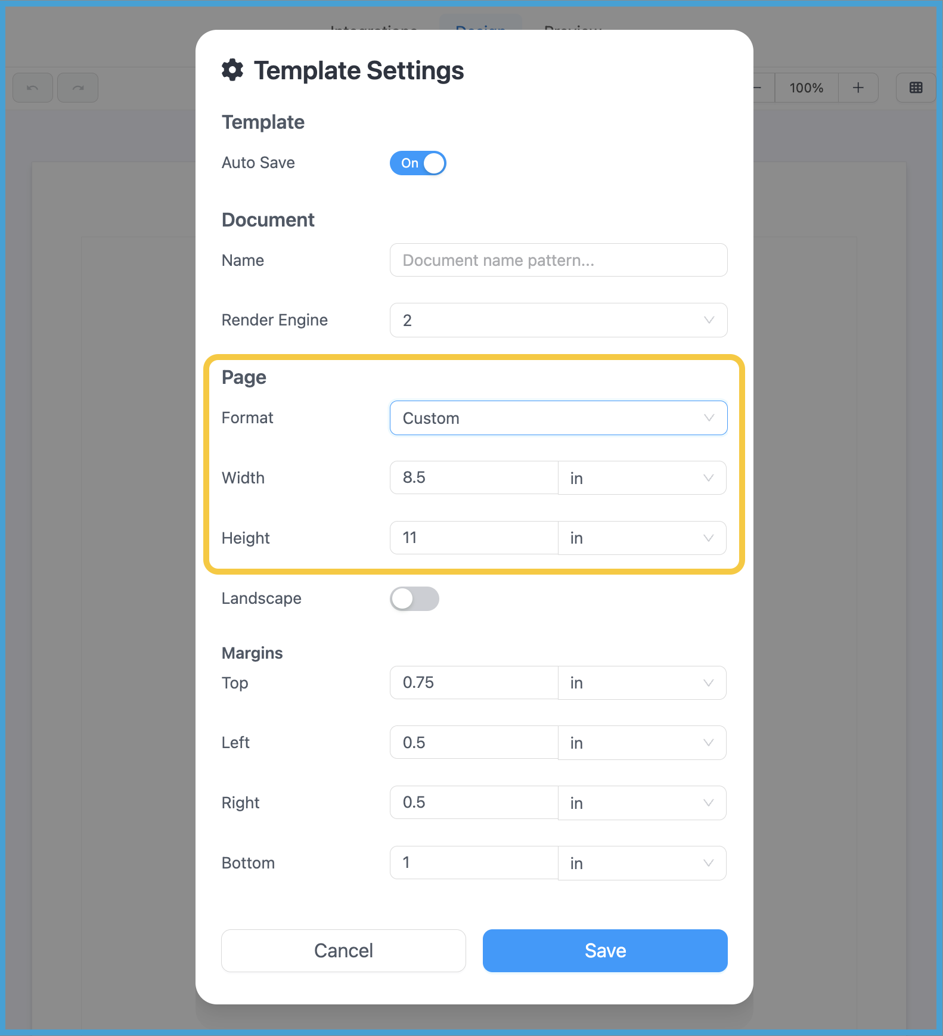Click the undo arrow icon

pos(33,88)
